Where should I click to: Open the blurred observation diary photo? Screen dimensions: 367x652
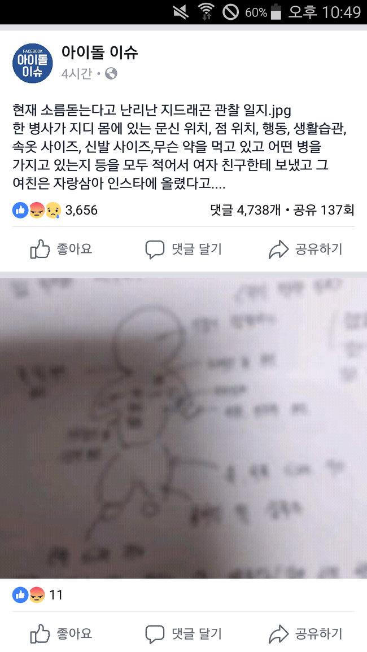(x=183, y=428)
